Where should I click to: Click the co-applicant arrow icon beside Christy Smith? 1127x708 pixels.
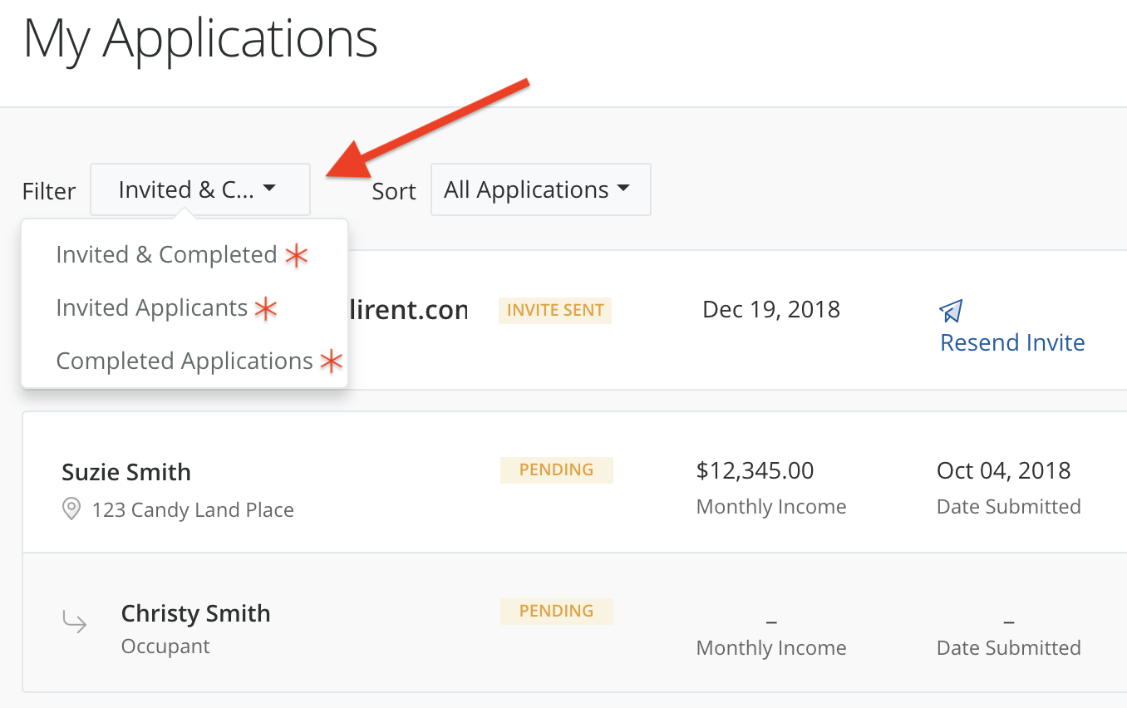pyautogui.click(x=75, y=621)
